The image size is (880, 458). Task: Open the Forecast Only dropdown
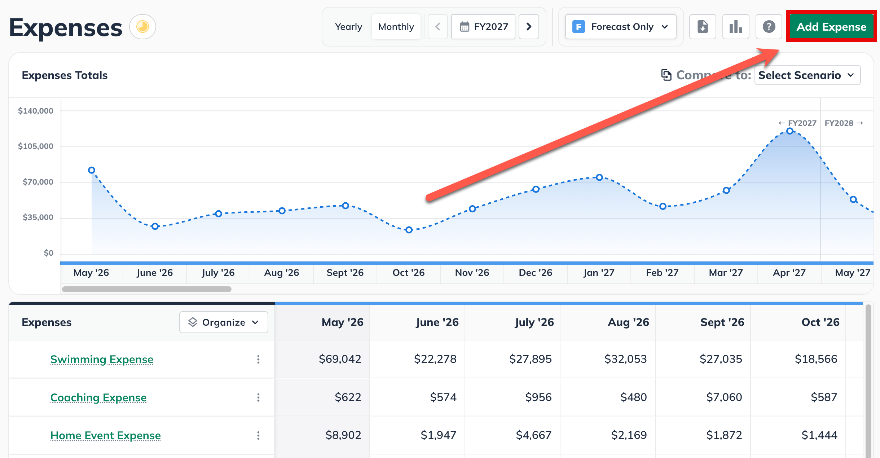click(621, 27)
